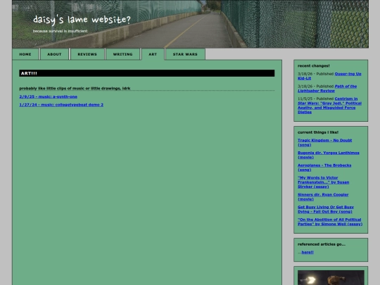Click the fenced pathway header banner image

pyautogui.click(x=190, y=24)
